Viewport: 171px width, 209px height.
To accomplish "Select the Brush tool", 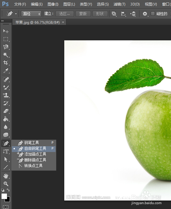I will pos(6,87).
